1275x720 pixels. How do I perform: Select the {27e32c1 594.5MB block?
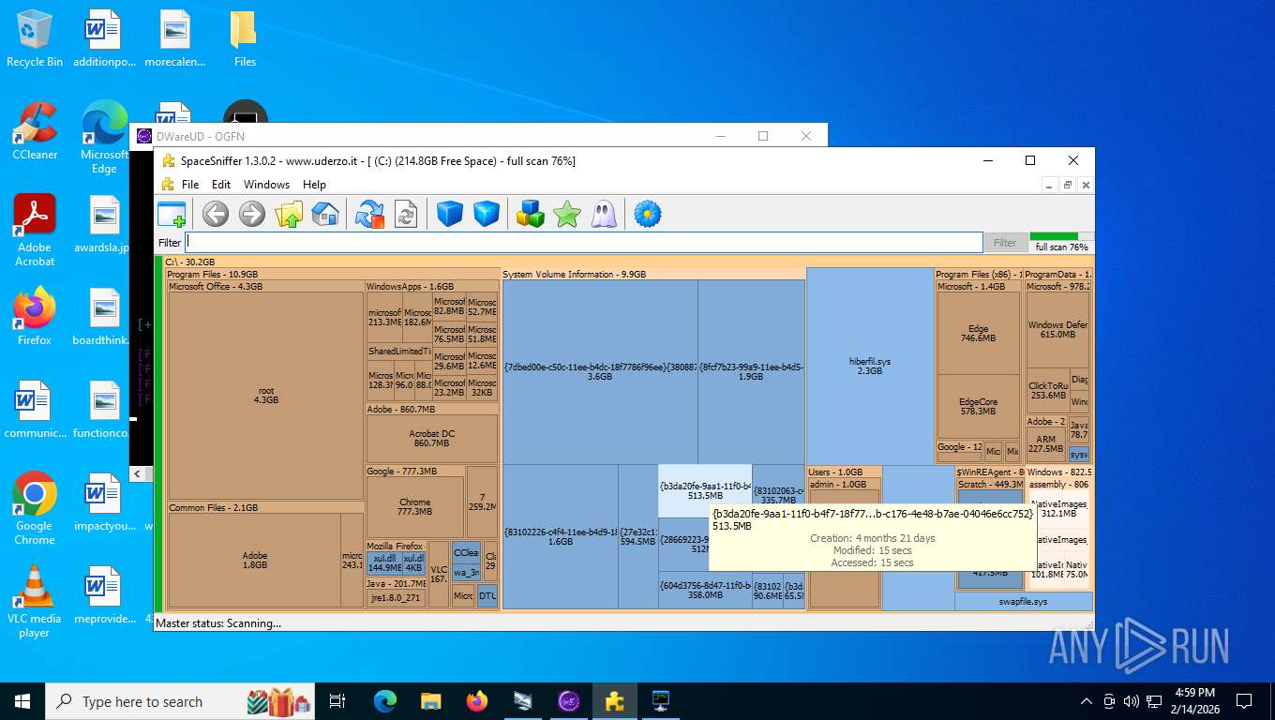tap(637, 536)
